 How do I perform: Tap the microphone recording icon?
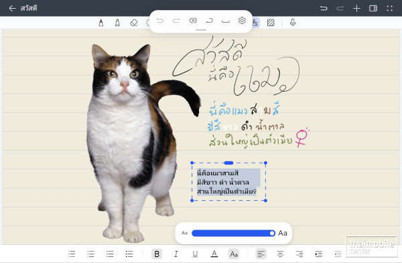pyautogui.click(x=293, y=23)
